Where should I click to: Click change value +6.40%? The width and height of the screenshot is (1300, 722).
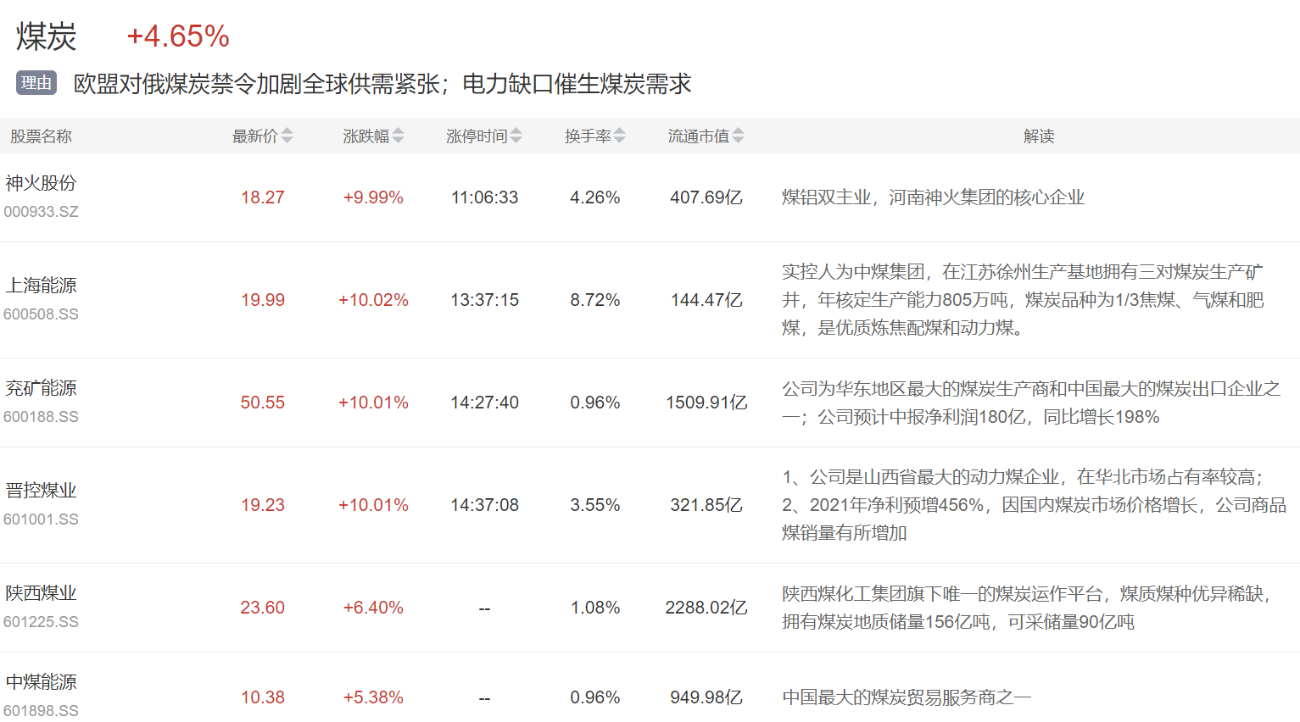tap(373, 608)
